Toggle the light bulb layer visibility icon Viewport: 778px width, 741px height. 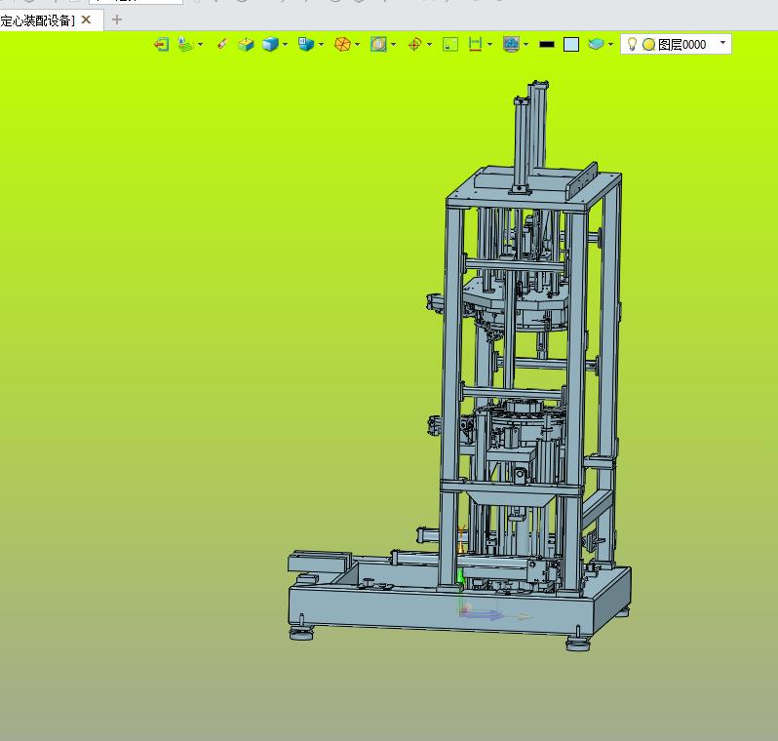pyautogui.click(x=632, y=44)
